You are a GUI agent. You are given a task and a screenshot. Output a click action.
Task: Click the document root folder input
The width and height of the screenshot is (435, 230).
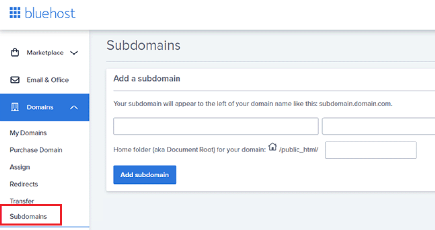pos(371,150)
